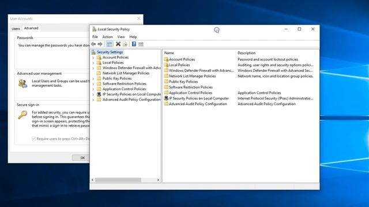Click 'Auditing, user rights and security options' description
This screenshot has height=207, width=369.
point(276,65)
